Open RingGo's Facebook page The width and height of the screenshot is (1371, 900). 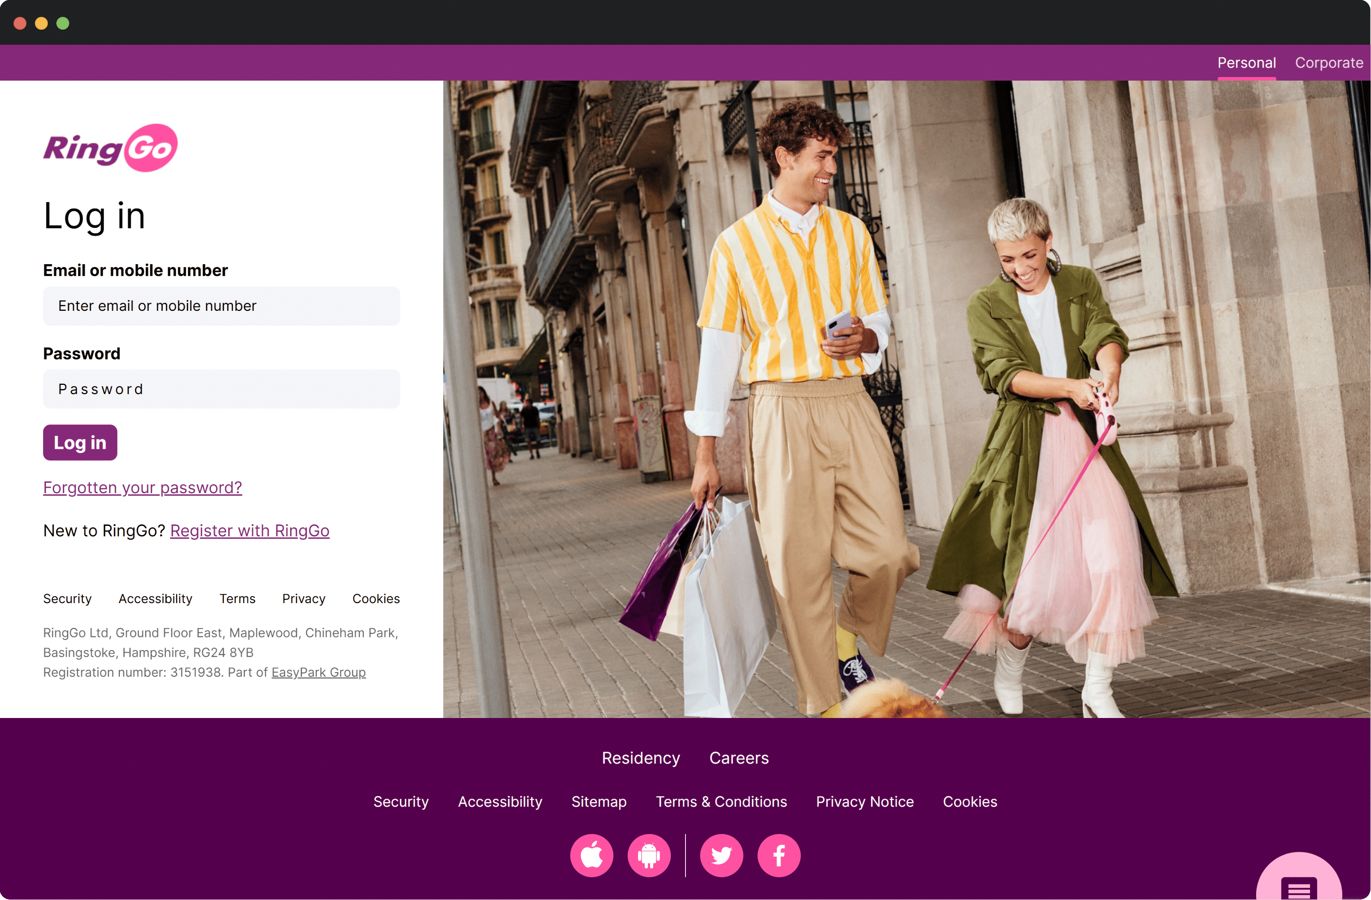pos(779,855)
